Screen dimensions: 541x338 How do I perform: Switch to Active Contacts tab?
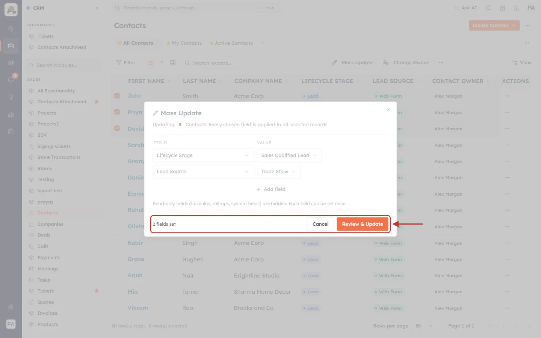click(231, 43)
